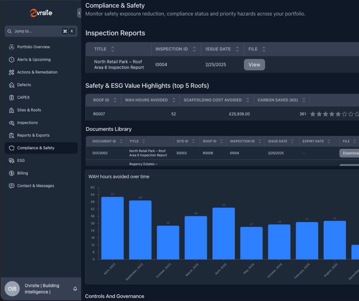Click the Sites & Roofs building icon
The height and width of the screenshot is (301, 359).
12,110
